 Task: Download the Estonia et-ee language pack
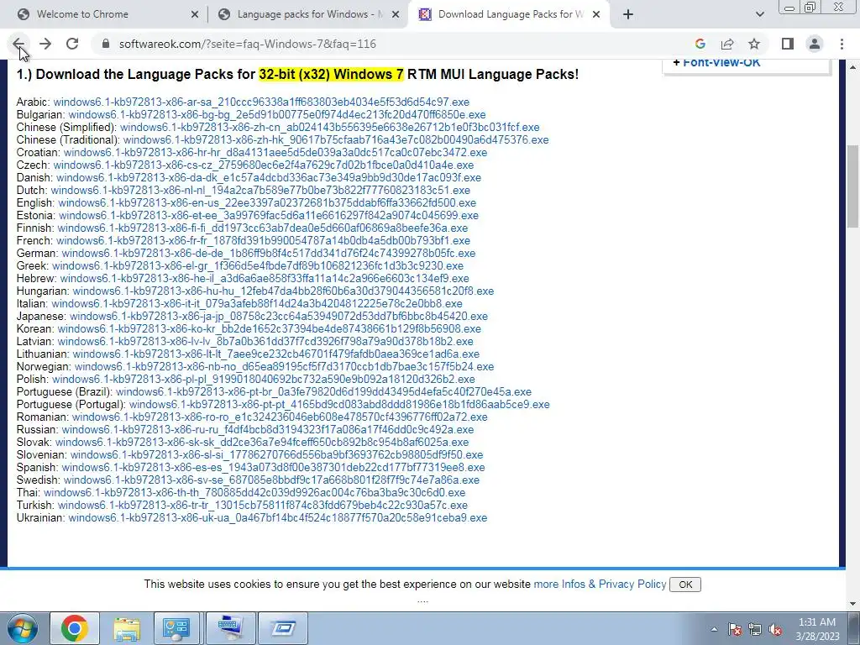pyautogui.click(x=269, y=216)
